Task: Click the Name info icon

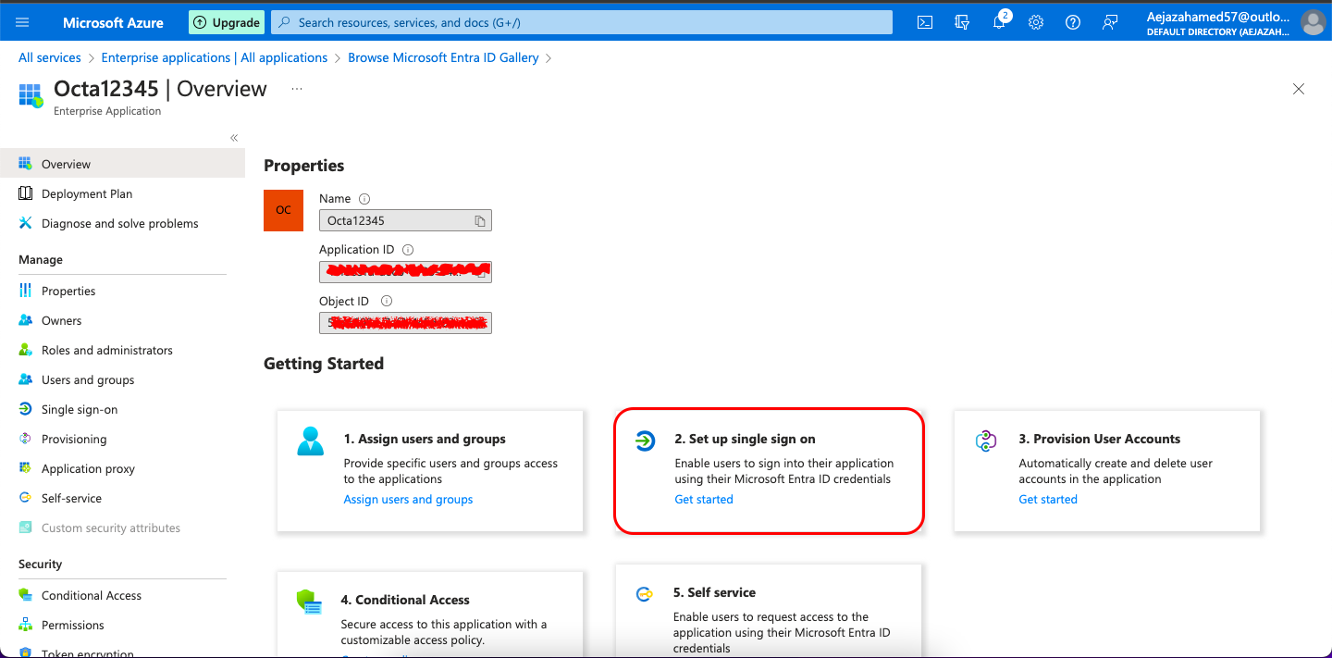Action: [364, 199]
